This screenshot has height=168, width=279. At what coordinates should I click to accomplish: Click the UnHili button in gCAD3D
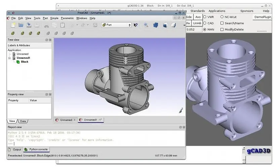point(197,23)
